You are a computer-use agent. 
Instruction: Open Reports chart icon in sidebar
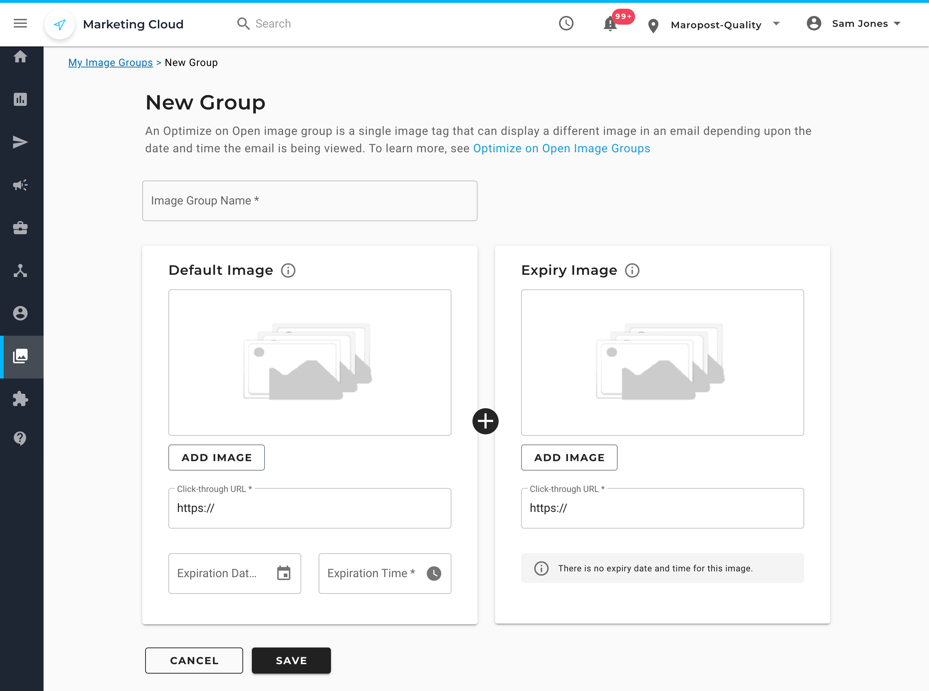[x=20, y=99]
